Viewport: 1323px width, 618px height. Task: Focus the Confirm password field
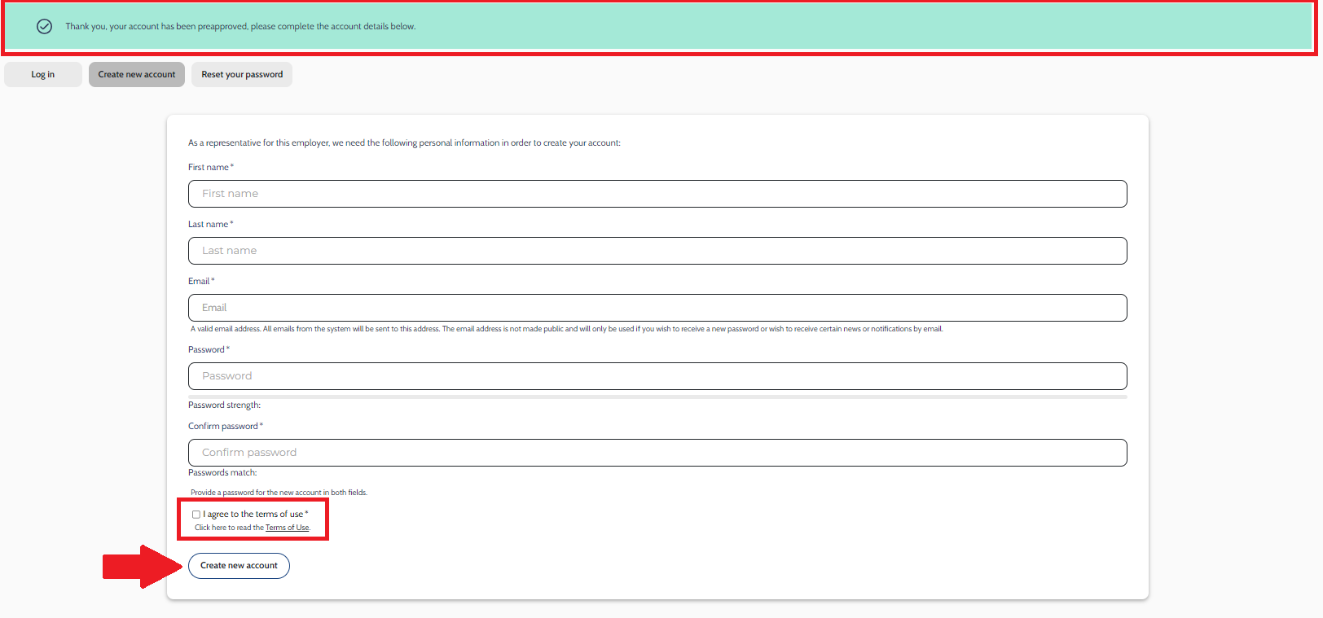(x=657, y=453)
